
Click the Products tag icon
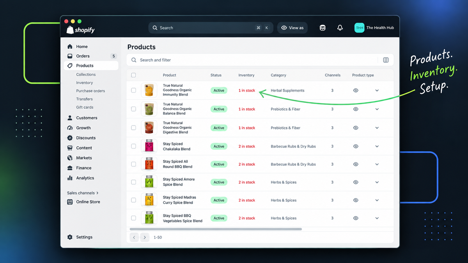click(x=70, y=65)
